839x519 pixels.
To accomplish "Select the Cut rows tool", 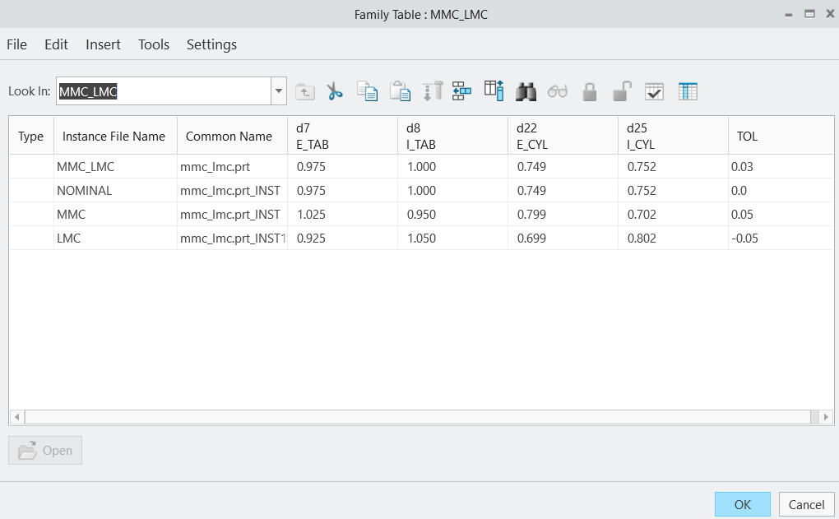I will click(335, 90).
